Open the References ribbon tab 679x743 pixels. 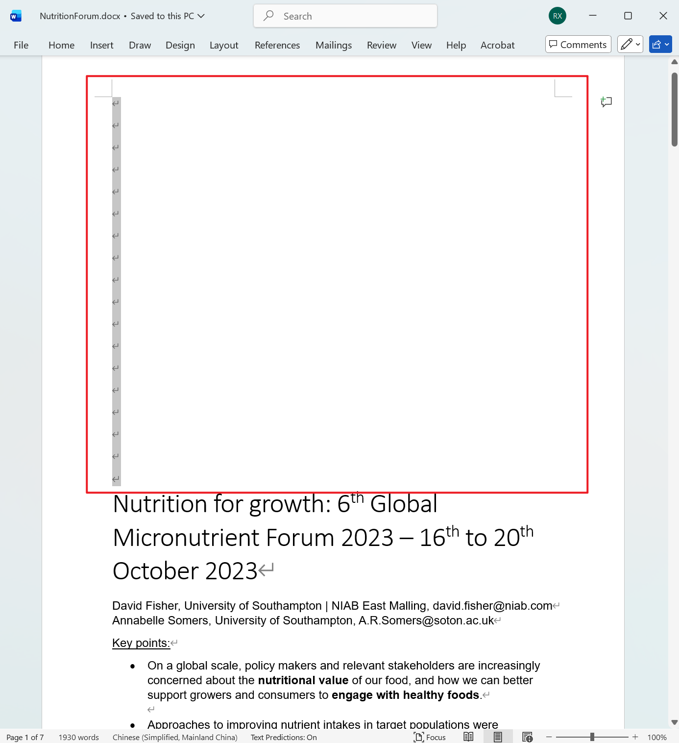[x=277, y=45]
